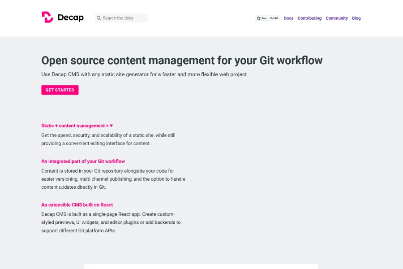Go to the Contributing page

click(309, 18)
